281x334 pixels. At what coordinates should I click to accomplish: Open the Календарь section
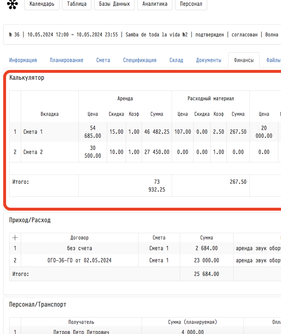[x=42, y=4]
